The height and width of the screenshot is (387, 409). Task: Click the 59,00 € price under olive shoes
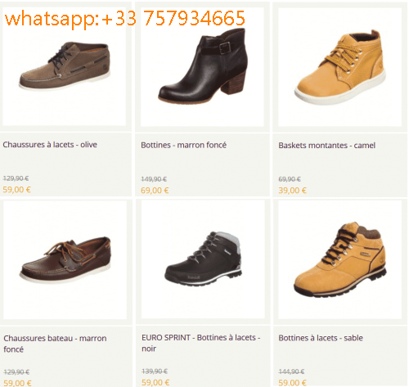(x=16, y=190)
